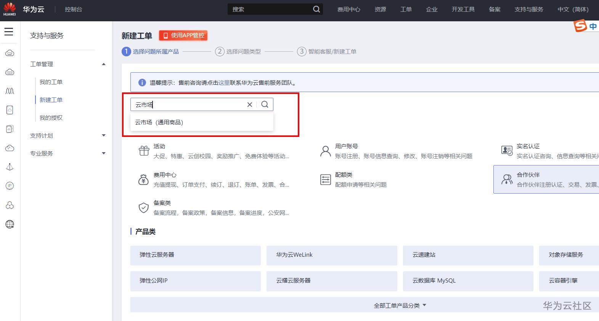599x321 pixels.
Task: Click step 2 选择问题类型
Action: (x=238, y=51)
